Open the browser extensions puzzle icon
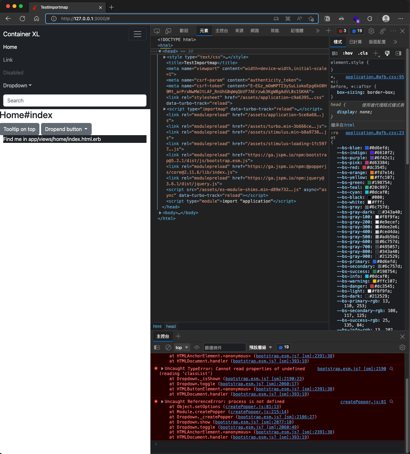 point(370,19)
